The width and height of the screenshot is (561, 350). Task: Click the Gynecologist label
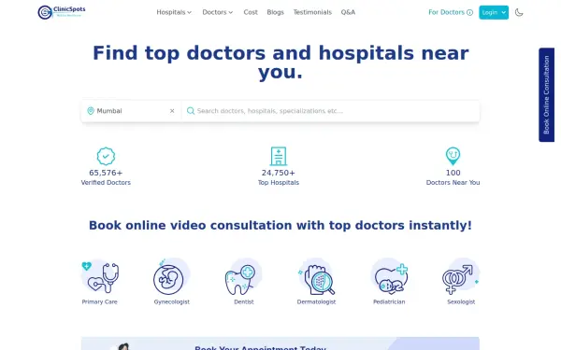(172, 301)
